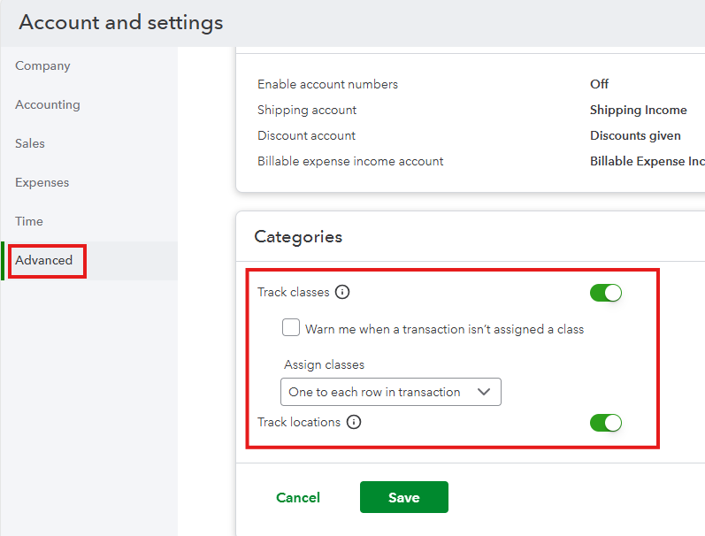
Task: Switch to the Accounting tab
Action: [48, 105]
